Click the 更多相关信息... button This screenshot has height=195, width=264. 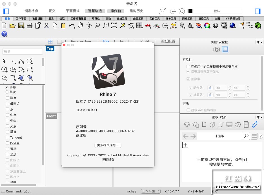(x=108, y=145)
